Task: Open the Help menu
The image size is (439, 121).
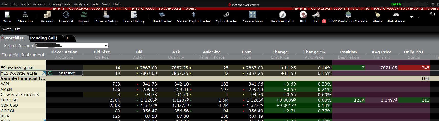Action: [117, 4]
